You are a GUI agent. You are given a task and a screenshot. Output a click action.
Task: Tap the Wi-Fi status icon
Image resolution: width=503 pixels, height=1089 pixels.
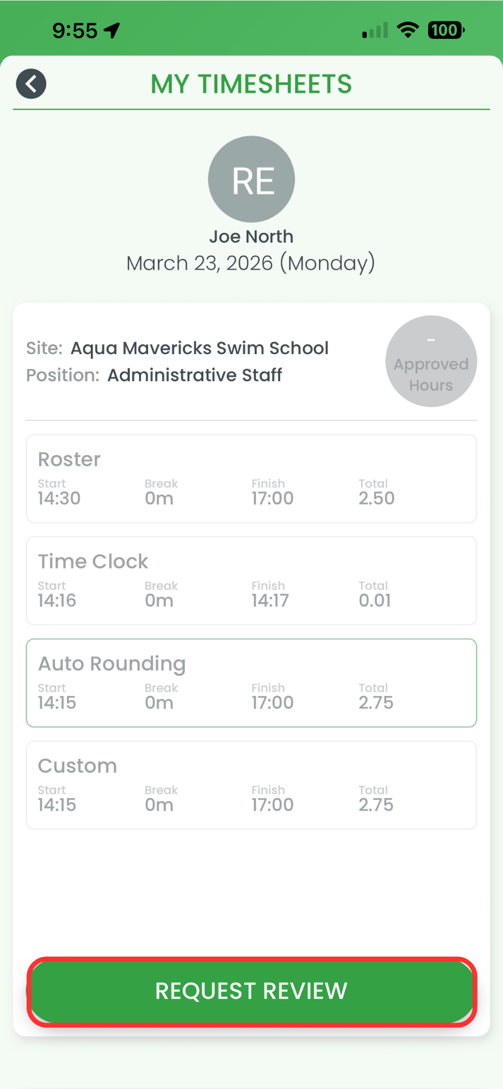coord(408,30)
